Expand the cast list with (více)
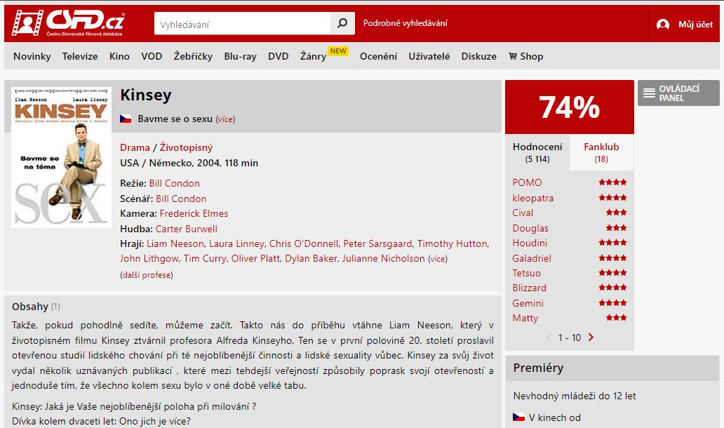The image size is (724, 428). [438, 259]
